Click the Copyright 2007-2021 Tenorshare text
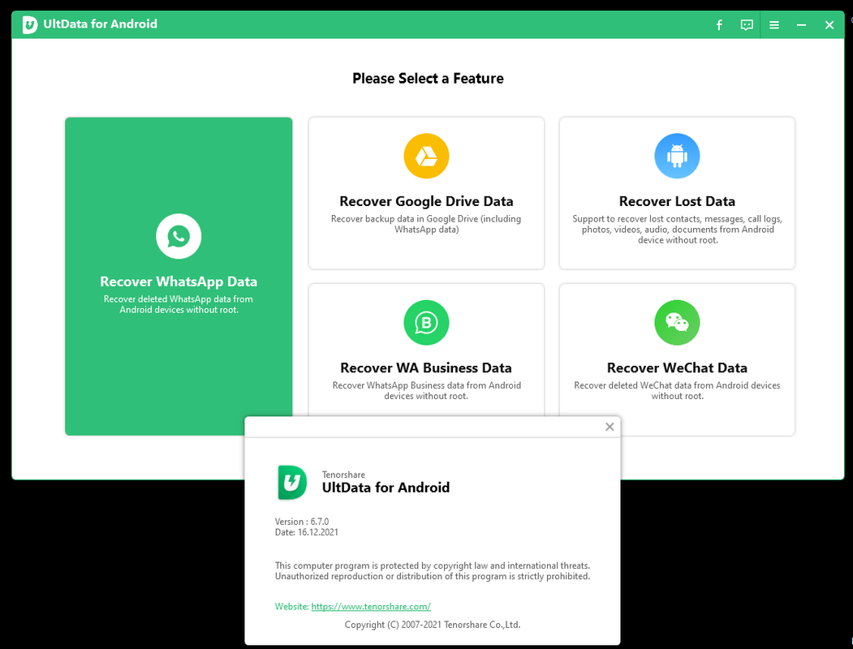The width and height of the screenshot is (853, 649). [433, 625]
